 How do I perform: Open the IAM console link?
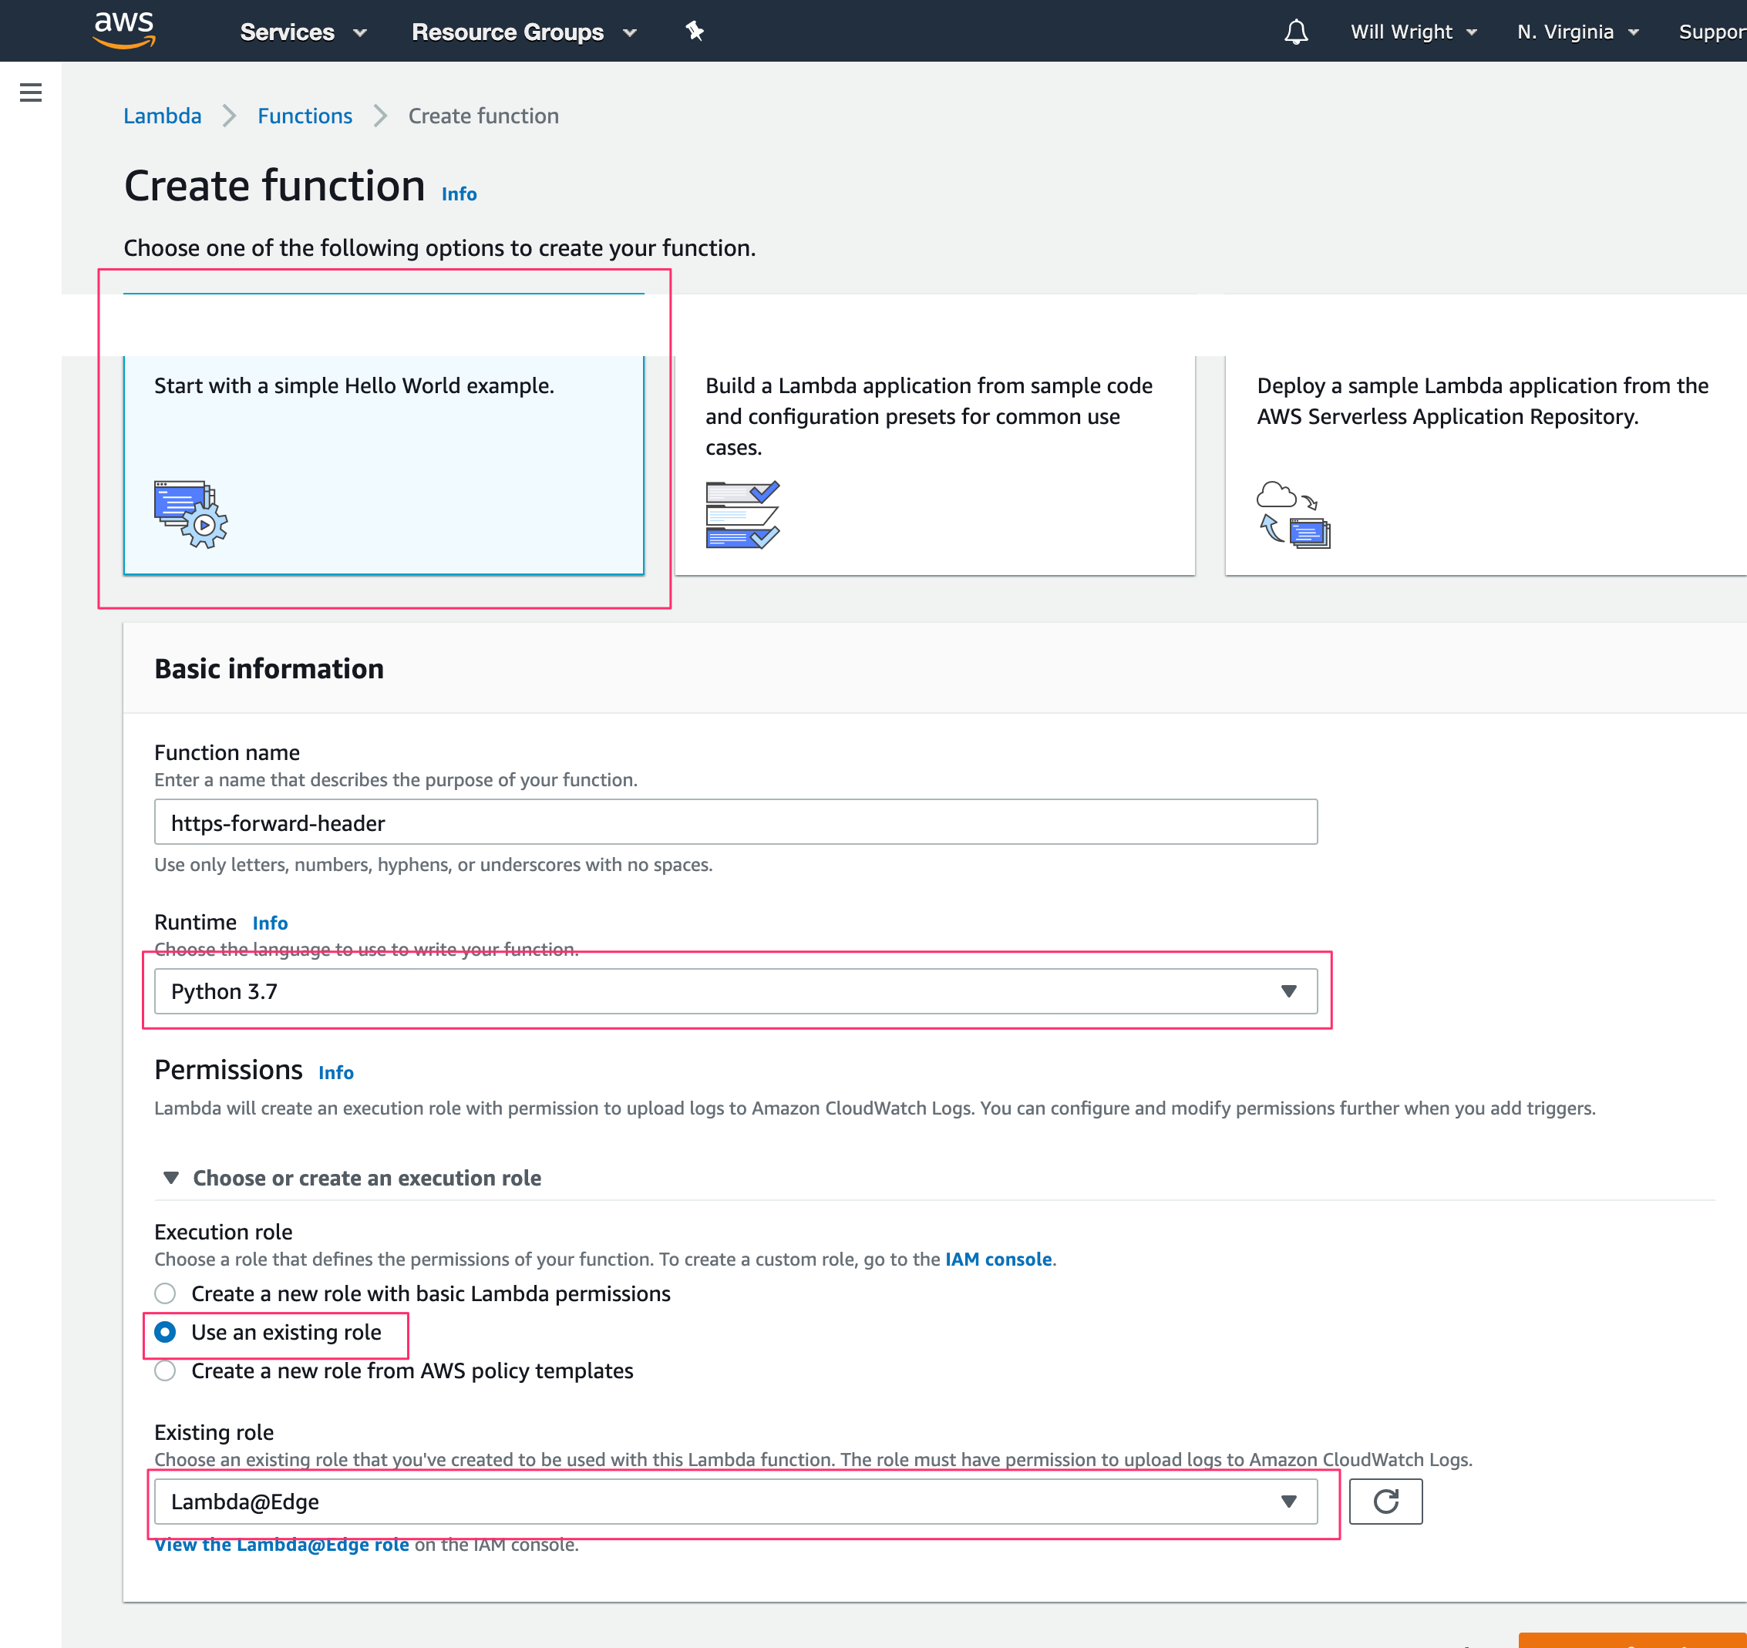click(998, 1259)
